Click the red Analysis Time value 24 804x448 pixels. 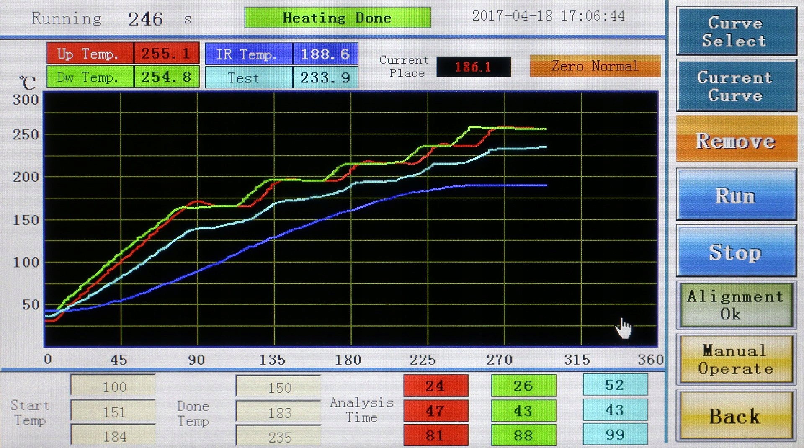[x=435, y=386]
